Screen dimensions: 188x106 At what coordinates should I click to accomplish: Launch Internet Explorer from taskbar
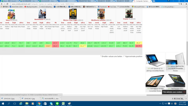click(21, 103)
